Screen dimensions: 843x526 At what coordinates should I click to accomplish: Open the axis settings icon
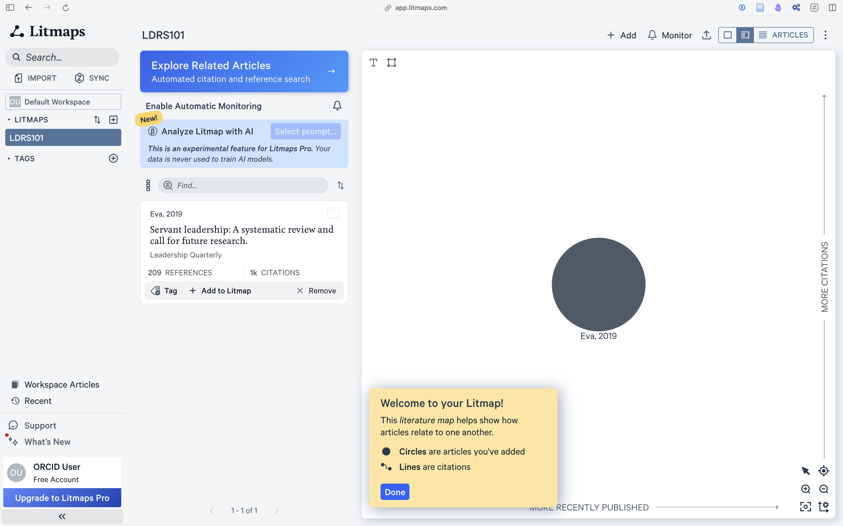(823, 506)
